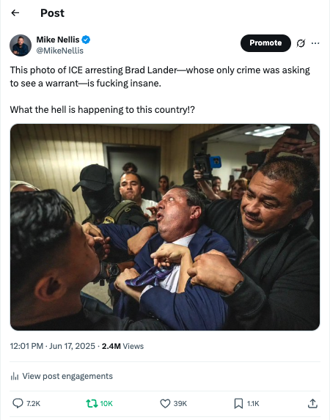Open the Grok slashed-circle icon
Image resolution: width=330 pixels, height=420 pixels.
pyautogui.click(x=301, y=43)
